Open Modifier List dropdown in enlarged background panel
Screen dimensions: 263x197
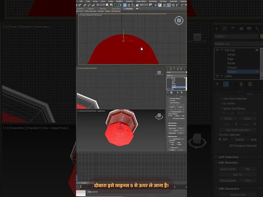point(238,44)
